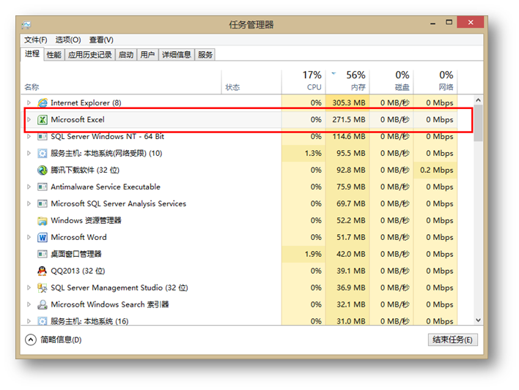Image resolution: width=519 pixels, height=390 pixels.
Task: Expand the 服务主机: 本地系统 (16) group
Action: pyautogui.click(x=29, y=321)
